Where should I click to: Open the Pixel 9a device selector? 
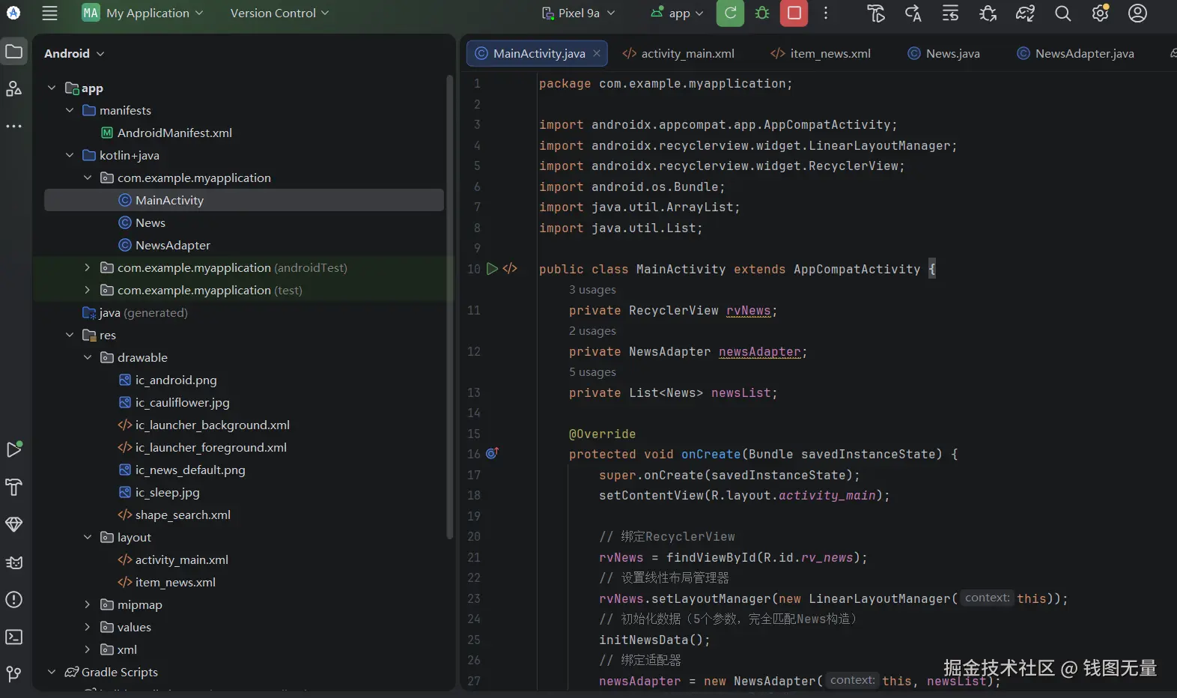(x=579, y=13)
